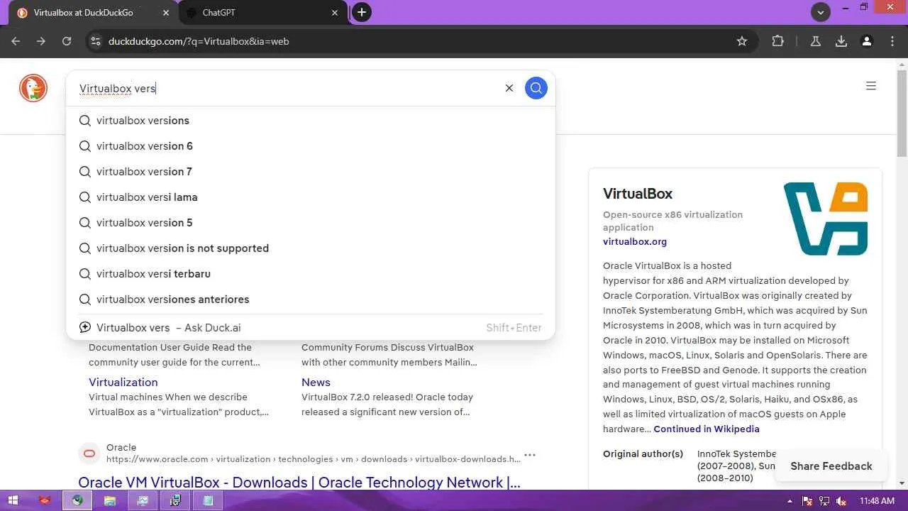Reload the current page
The image size is (908, 511).
[67, 41]
